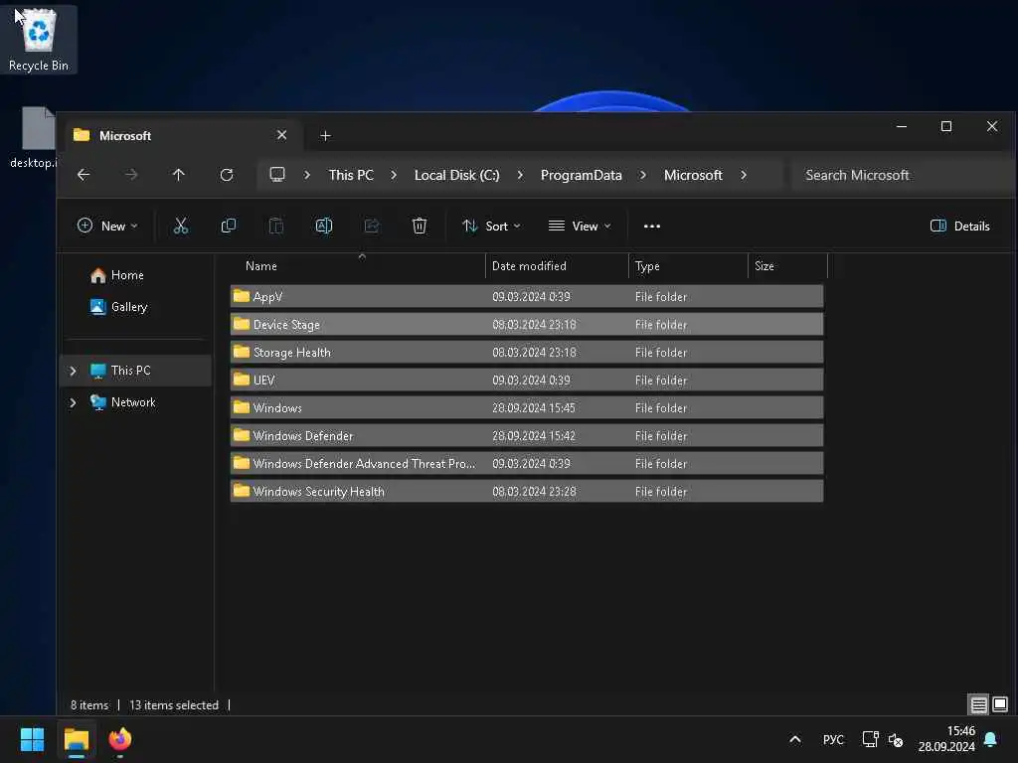The height and width of the screenshot is (763, 1018).
Task: Open File Explorer from the taskbar
Action: [x=77, y=739]
